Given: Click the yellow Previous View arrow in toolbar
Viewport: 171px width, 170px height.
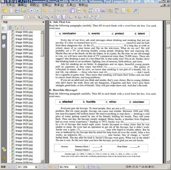Looking at the screenshot, I should coord(45,11).
